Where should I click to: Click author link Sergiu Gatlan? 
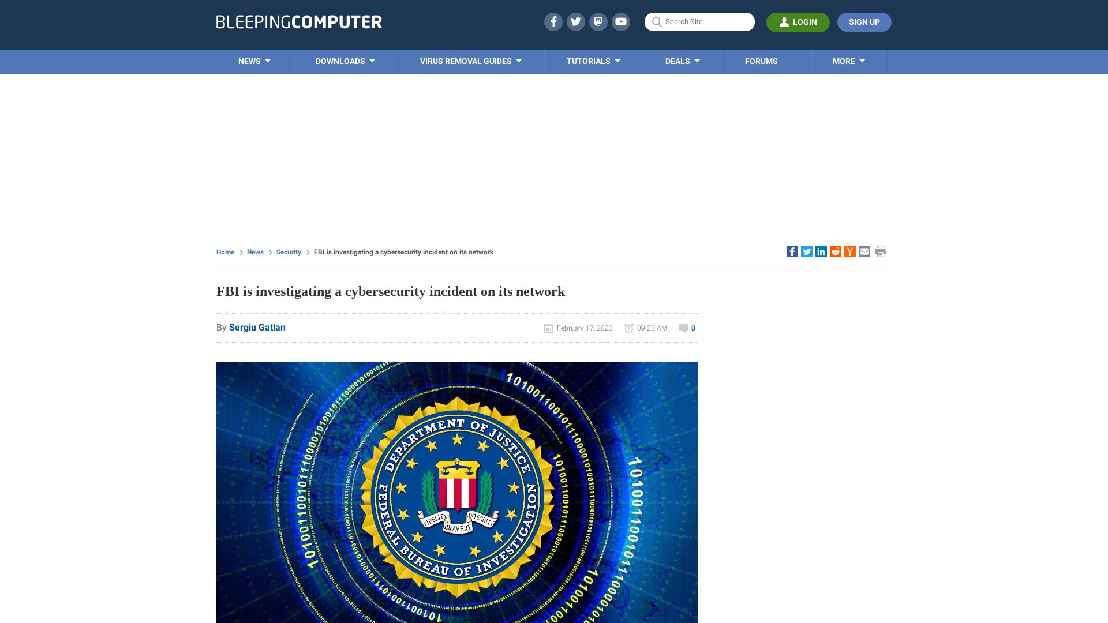click(257, 327)
